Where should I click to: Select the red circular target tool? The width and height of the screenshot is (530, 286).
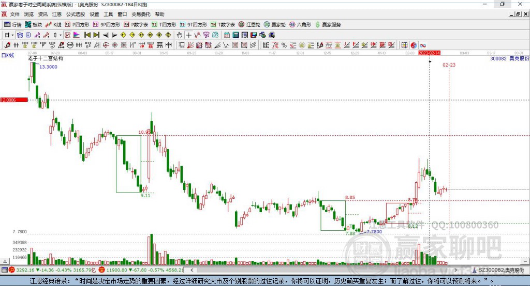tap(106, 45)
